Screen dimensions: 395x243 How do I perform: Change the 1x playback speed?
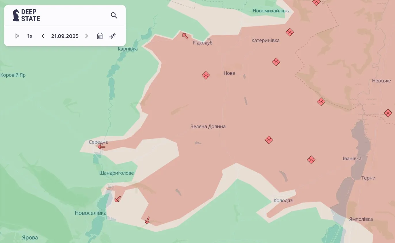tap(30, 36)
